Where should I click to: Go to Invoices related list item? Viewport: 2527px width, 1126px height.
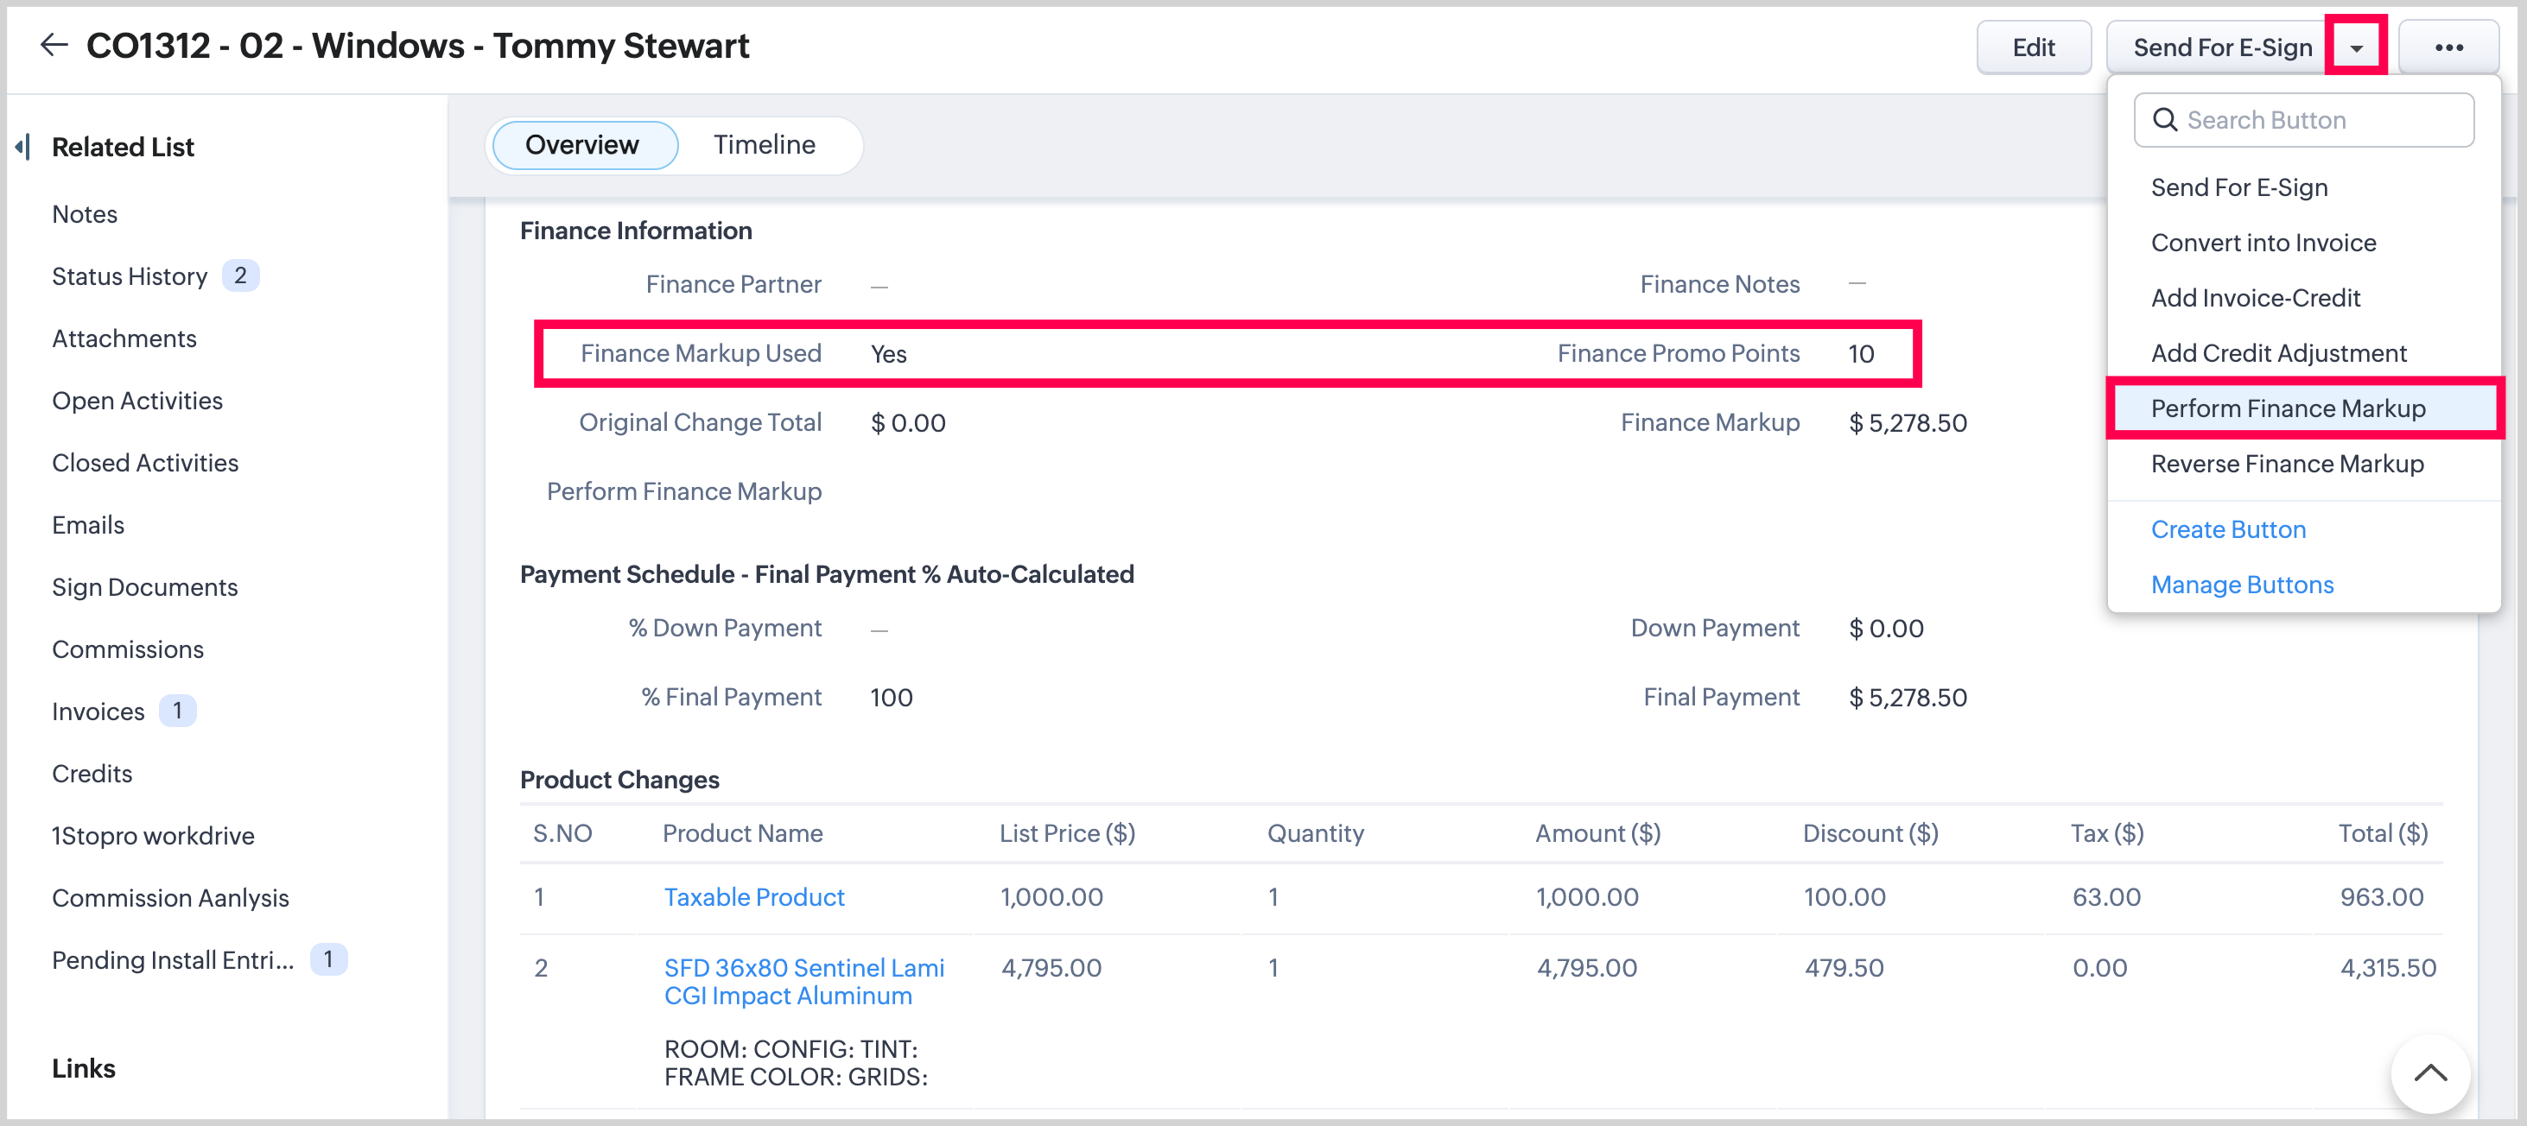tap(98, 712)
